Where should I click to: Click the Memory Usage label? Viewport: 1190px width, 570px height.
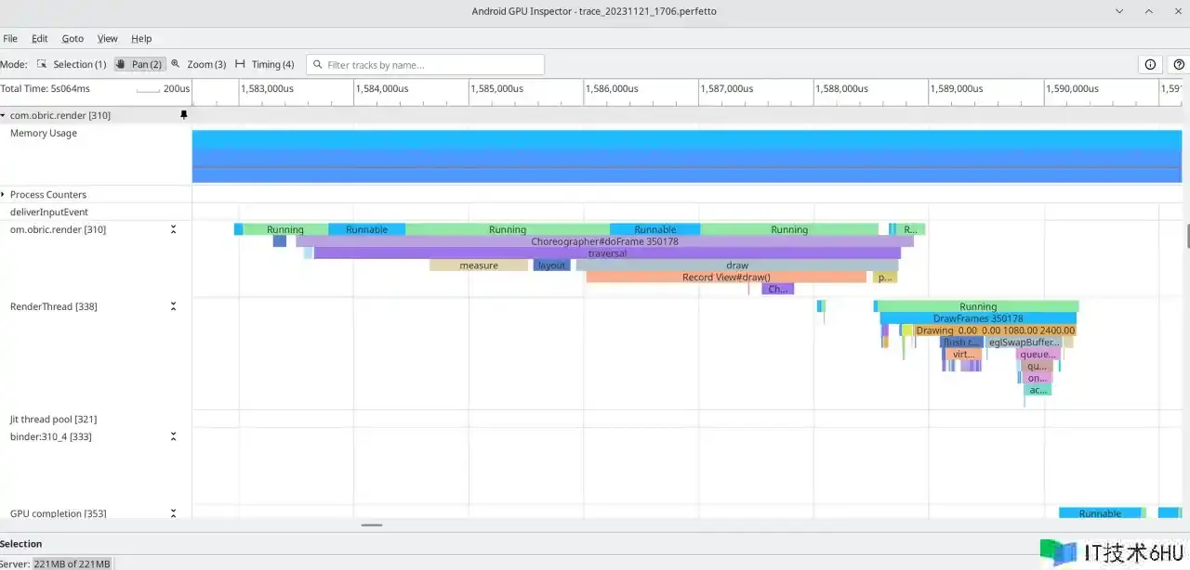point(44,134)
